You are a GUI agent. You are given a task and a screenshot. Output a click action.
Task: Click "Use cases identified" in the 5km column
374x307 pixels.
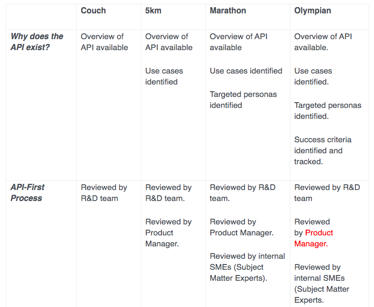tap(164, 76)
